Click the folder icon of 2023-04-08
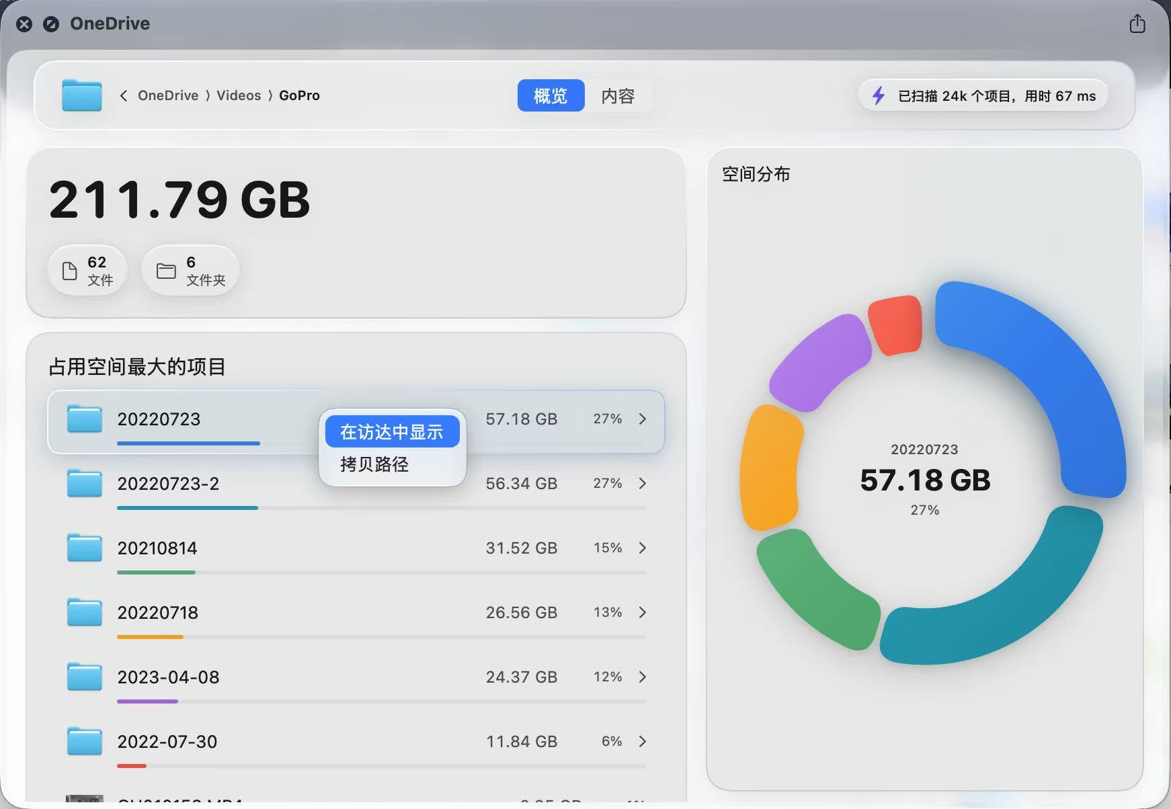This screenshot has height=809, width=1171. point(85,677)
